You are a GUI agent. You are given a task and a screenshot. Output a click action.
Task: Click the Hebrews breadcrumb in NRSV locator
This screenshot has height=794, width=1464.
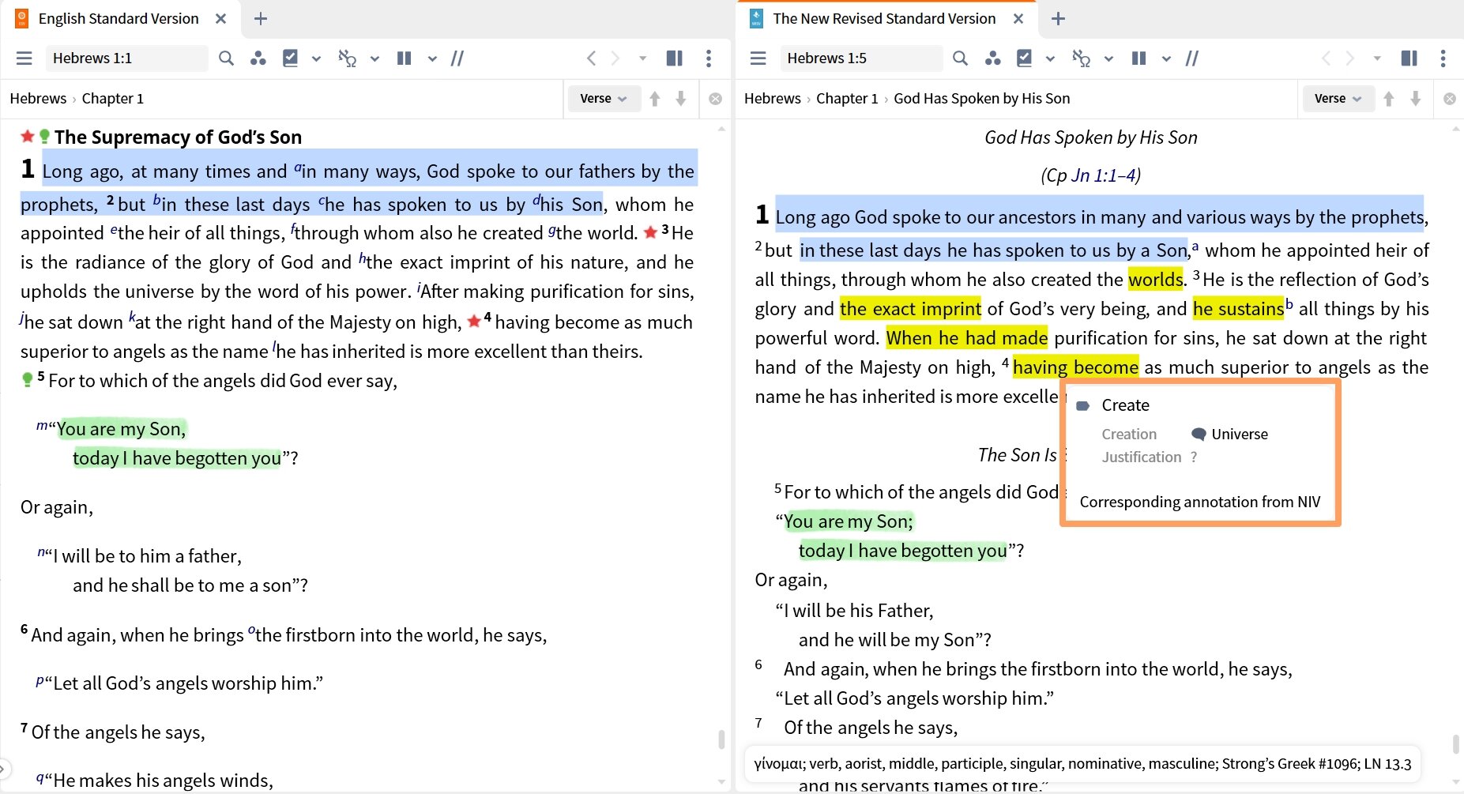773,99
